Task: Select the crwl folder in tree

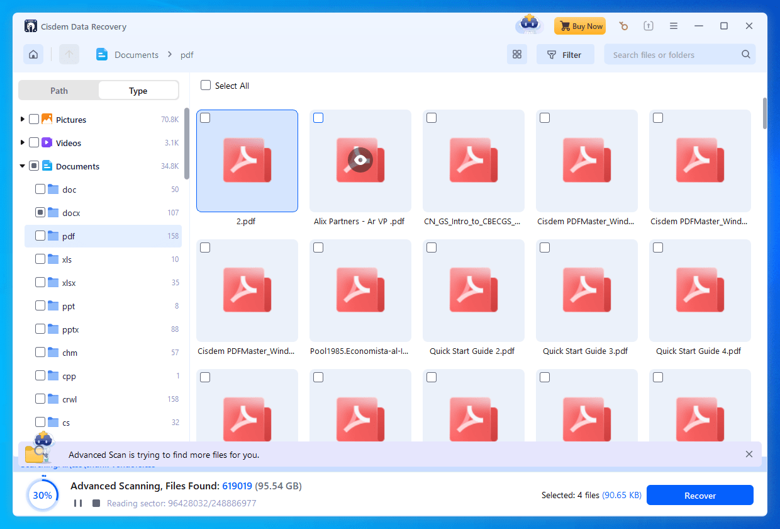Action: 103,399
